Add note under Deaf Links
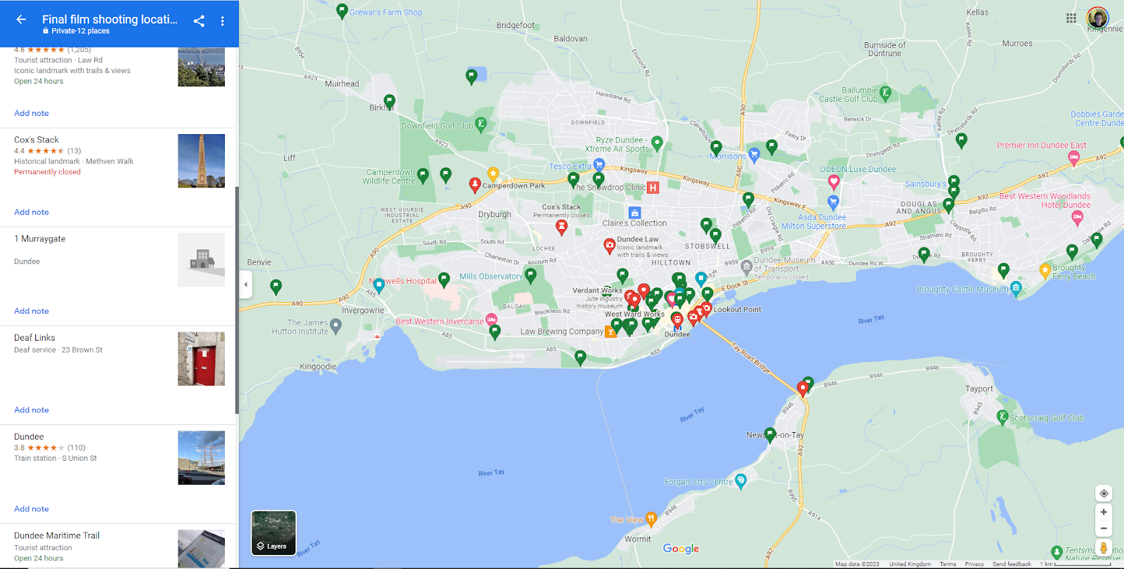Viewport: 1124px width, 569px height. [x=32, y=410]
